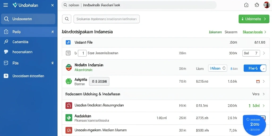
Task: Click the 2735.nh value in Aadolckan row
Action: 202,118
